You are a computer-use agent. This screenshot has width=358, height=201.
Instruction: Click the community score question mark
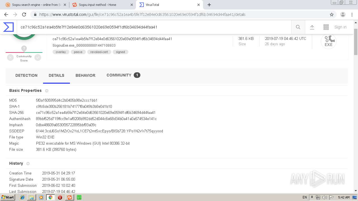point(24,49)
